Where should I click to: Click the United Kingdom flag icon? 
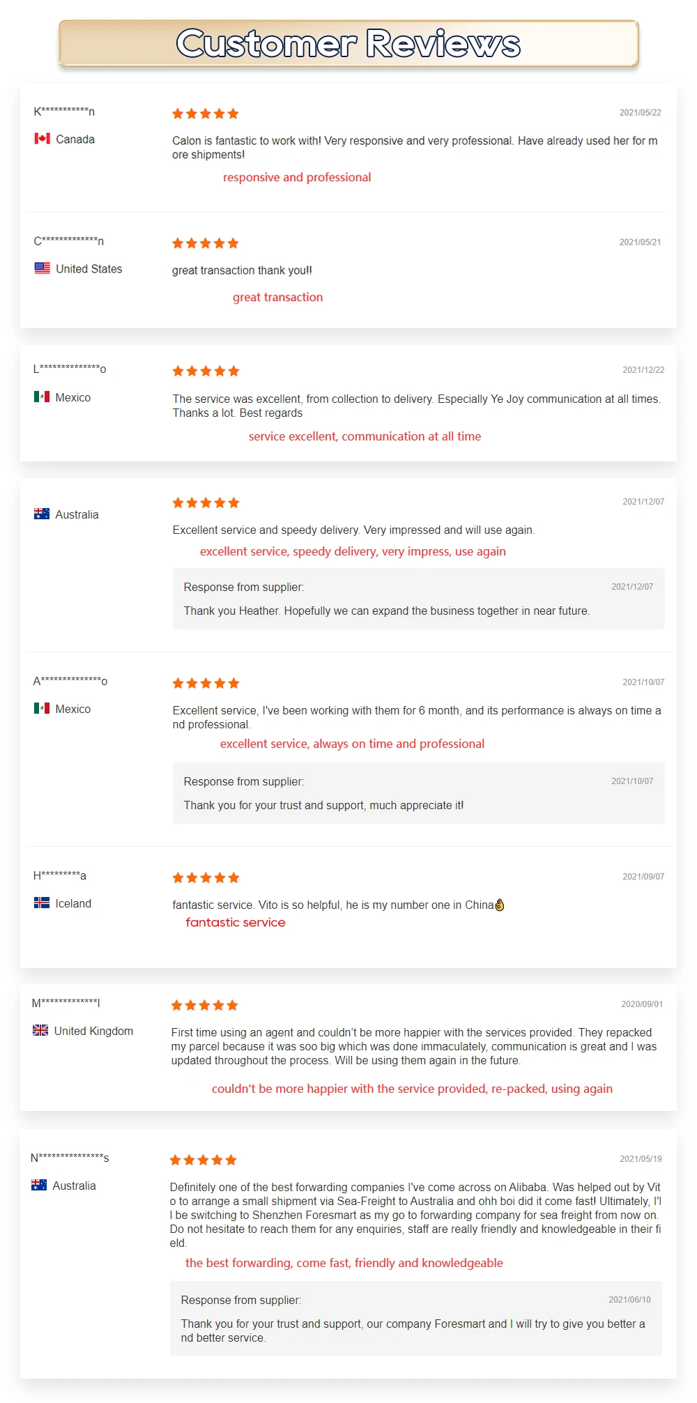40,1030
